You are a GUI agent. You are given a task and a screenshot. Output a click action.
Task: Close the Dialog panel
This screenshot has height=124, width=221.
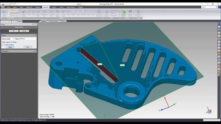pyautogui.click(x=37, y=24)
